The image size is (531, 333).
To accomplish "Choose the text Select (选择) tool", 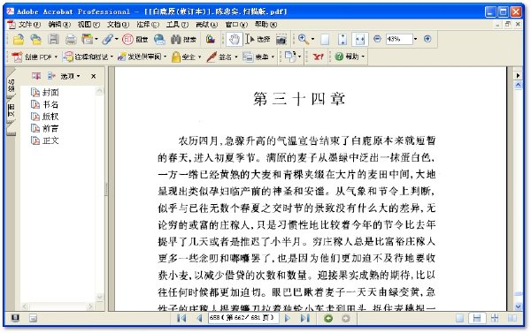I will pyautogui.click(x=258, y=40).
